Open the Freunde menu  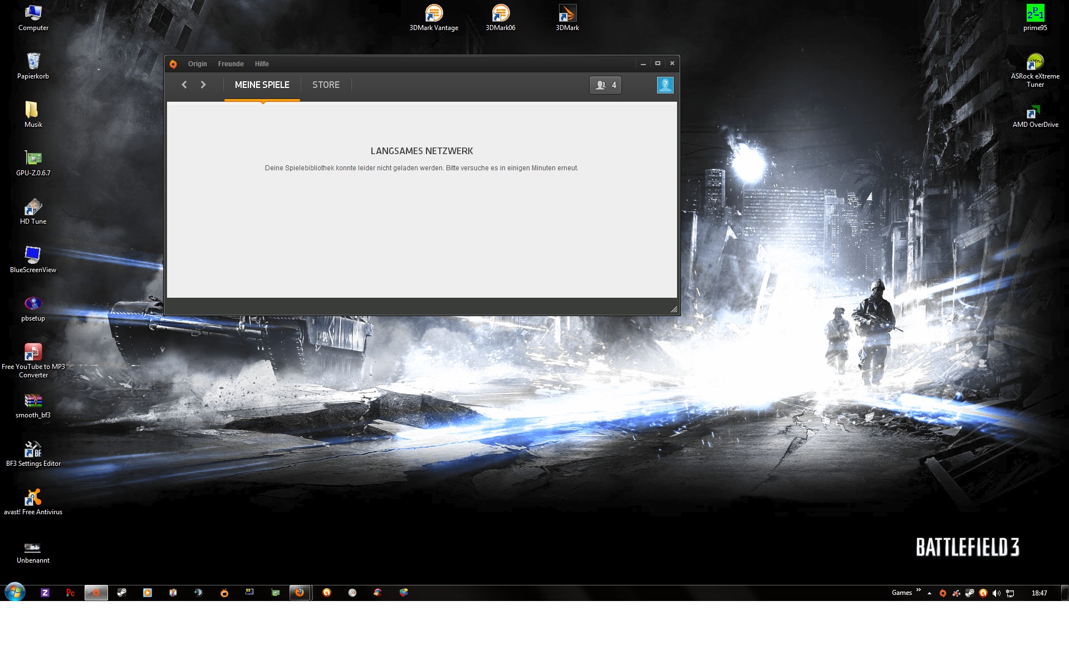click(x=231, y=64)
